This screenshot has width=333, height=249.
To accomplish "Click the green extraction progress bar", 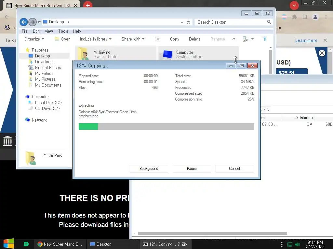I will click(x=88, y=126).
